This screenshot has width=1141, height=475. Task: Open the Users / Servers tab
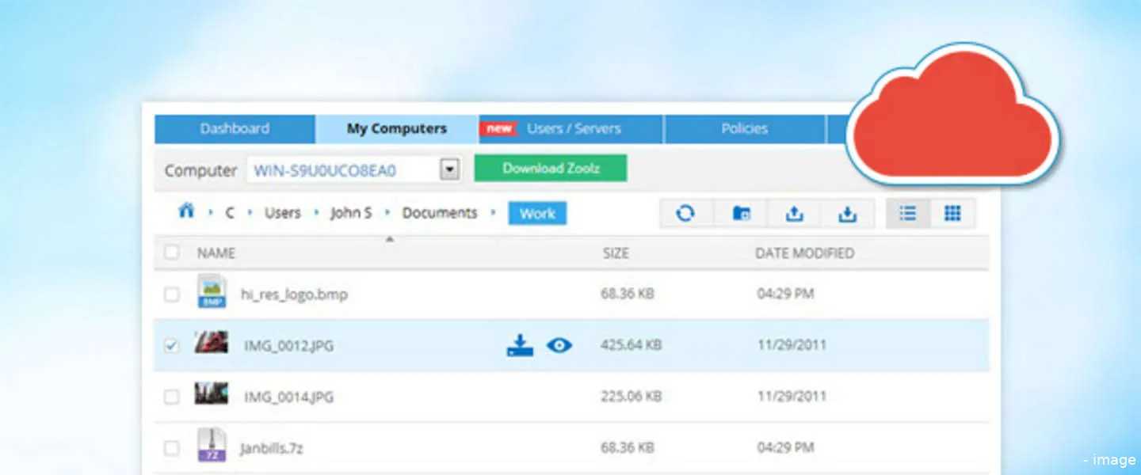(x=573, y=129)
